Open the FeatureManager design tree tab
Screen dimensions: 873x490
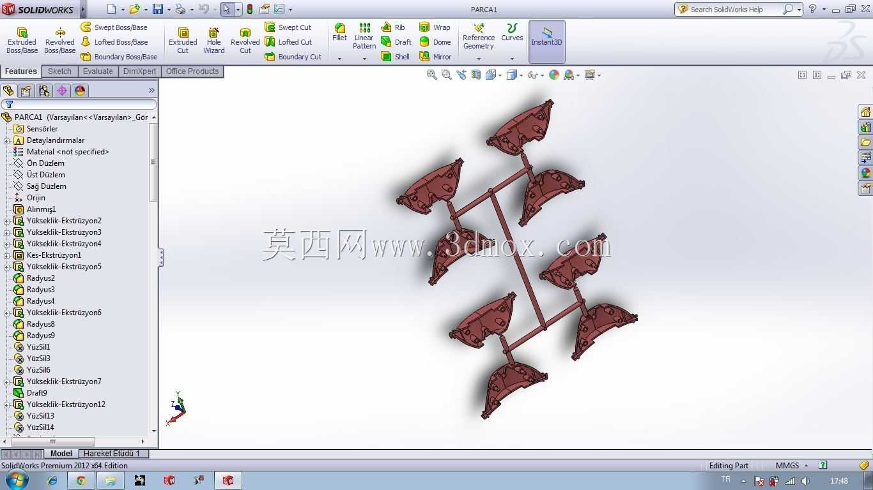[8, 91]
